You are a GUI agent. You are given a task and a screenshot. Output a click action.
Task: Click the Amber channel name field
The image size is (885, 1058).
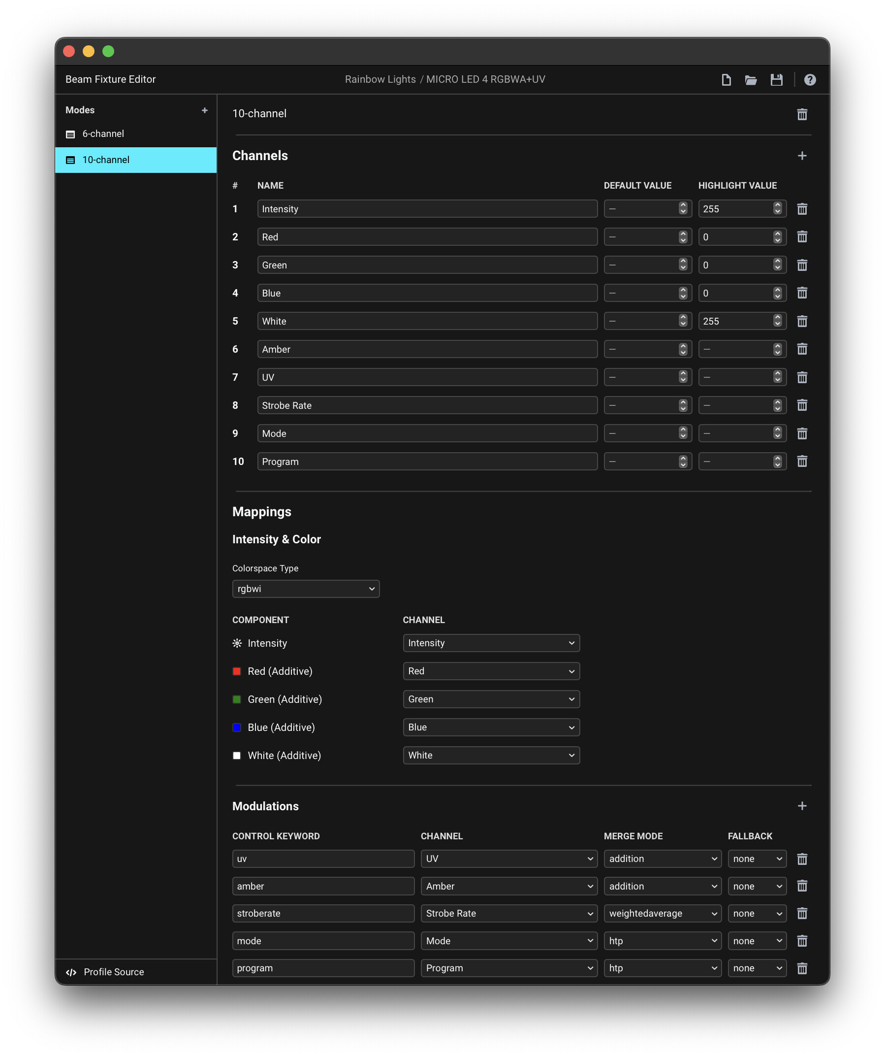[427, 349]
